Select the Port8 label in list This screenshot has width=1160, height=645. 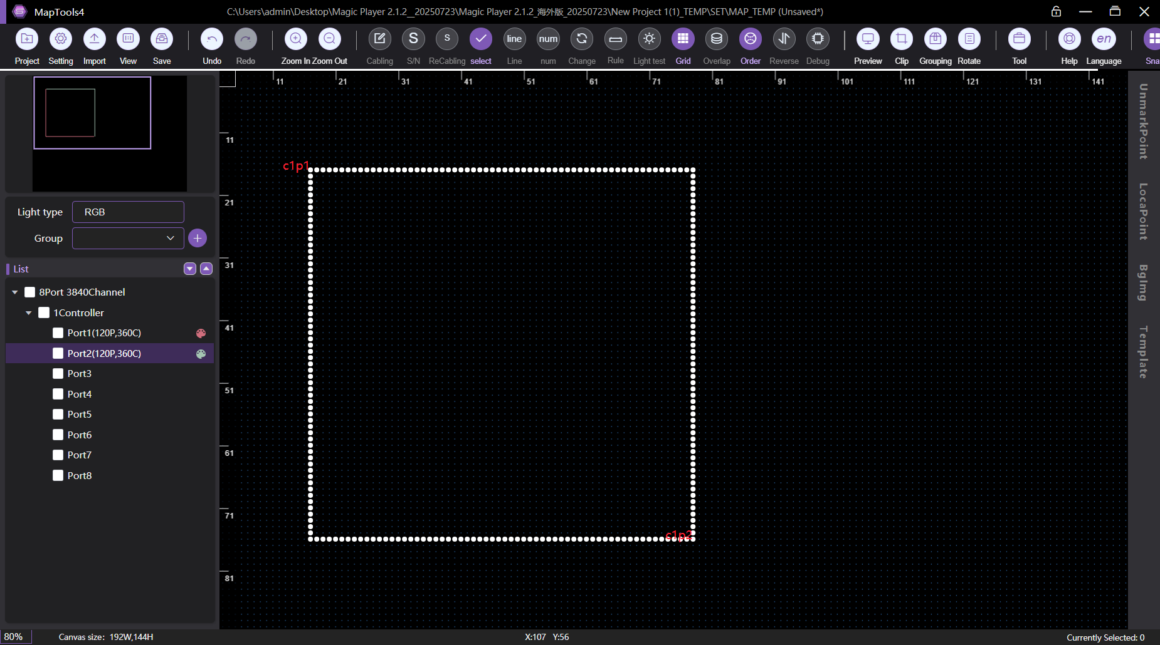[x=80, y=475]
